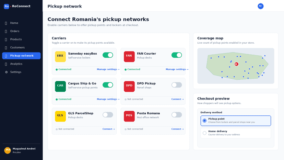Open the Products section

(x=21, y=39)
